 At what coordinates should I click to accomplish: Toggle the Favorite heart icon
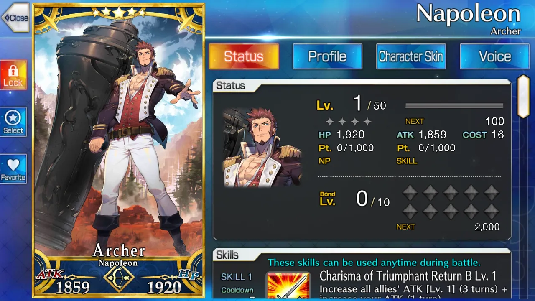click(x=13, y=168)
